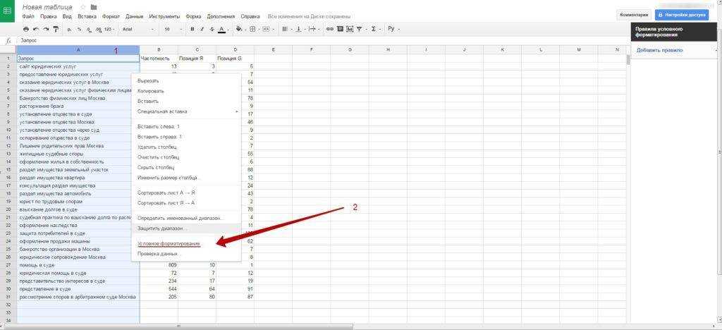Increase decimal places
This screenshot has height=330, width=722.
tap(99, 29)
